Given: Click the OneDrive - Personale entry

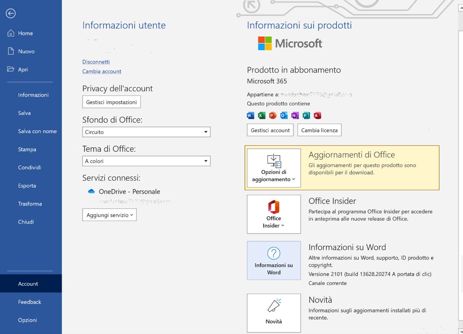Looking at the screenshot, I should (129, 191).
